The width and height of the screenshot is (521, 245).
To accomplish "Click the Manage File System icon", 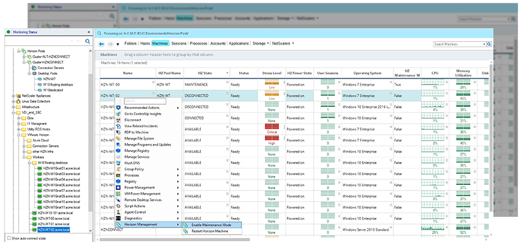I will pyautogui.click(x=118, y=138).
